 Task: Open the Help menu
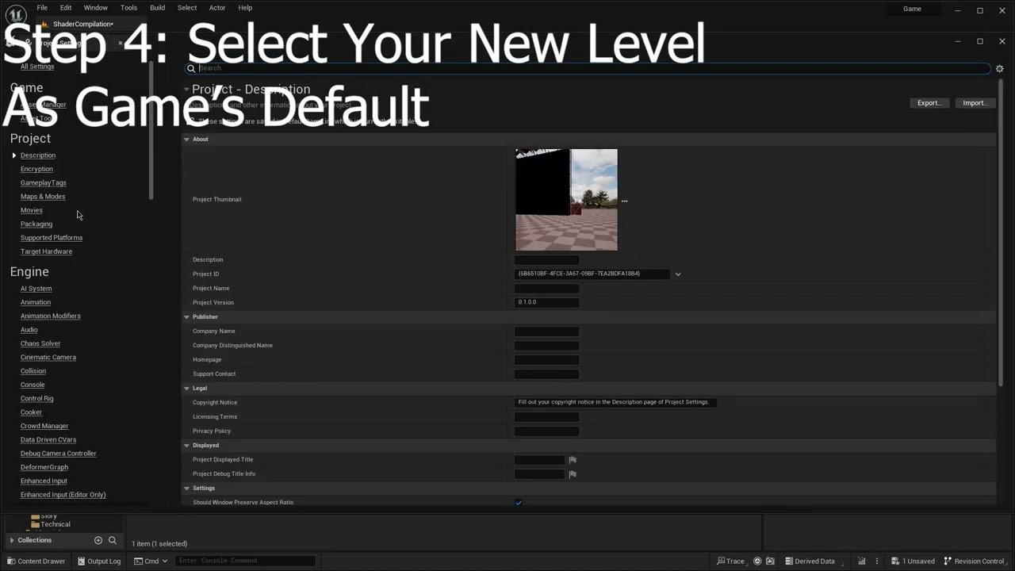coord(245,8)
